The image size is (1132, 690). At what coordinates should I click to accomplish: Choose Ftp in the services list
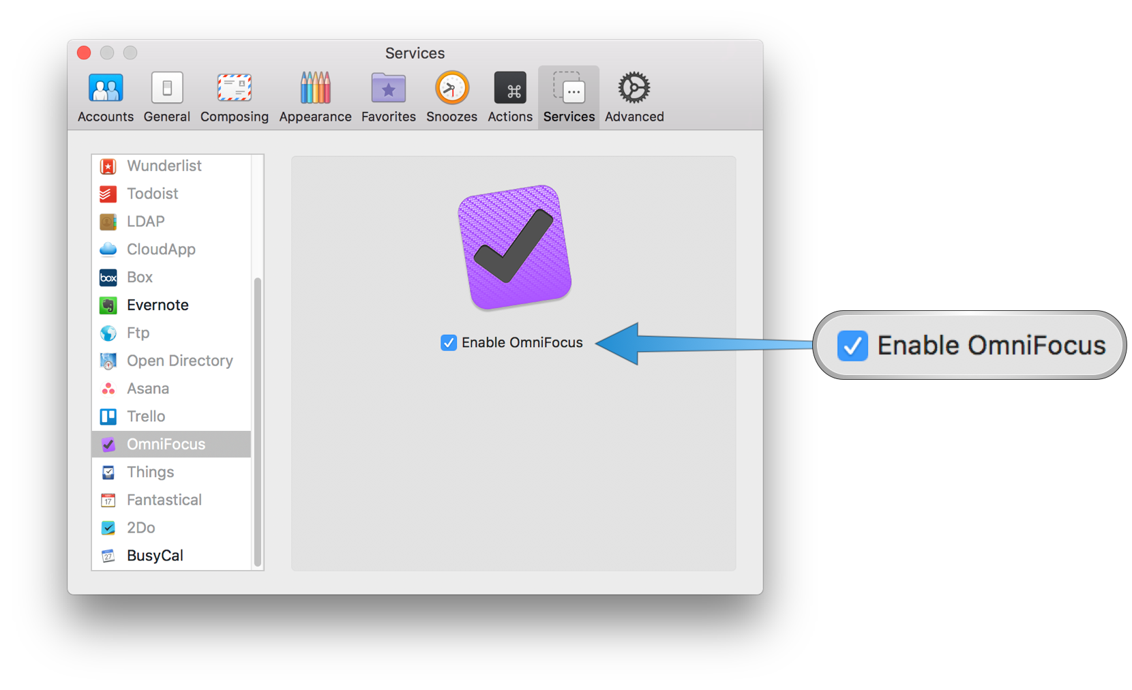pyautogui.click(x=171, y=333)
